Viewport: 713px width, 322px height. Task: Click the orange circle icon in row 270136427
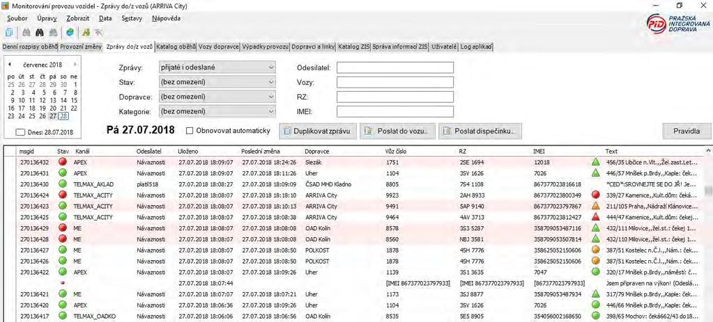tap(596, 250)
